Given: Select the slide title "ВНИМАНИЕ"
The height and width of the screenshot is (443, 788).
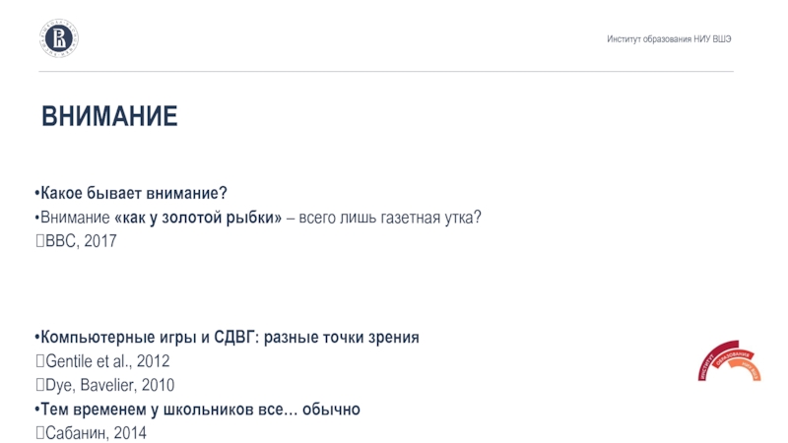Looking at the screenshot, I should pos(109,118).
